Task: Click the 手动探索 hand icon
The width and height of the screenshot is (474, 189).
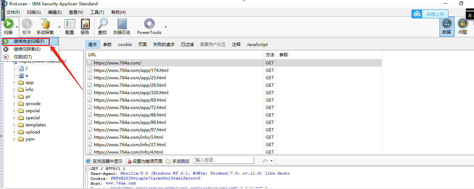Action: click(45, 24)
